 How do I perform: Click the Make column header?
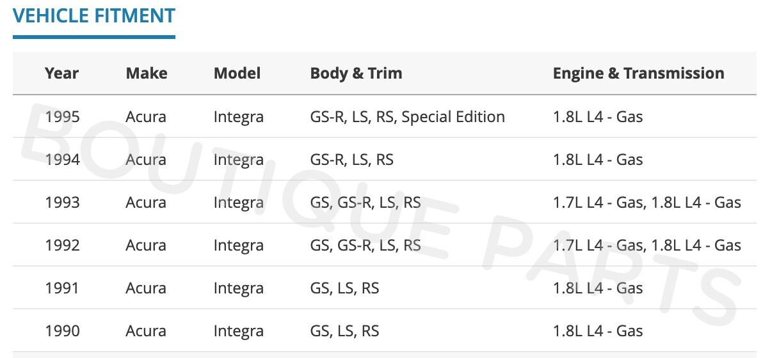click(x=147, y=73)
